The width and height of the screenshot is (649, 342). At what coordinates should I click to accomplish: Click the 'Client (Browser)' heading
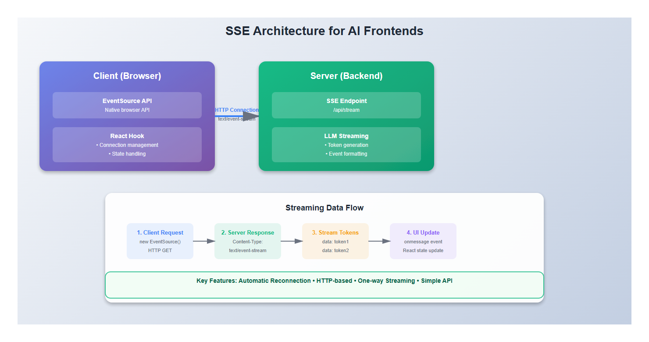(x=127, y=76)
